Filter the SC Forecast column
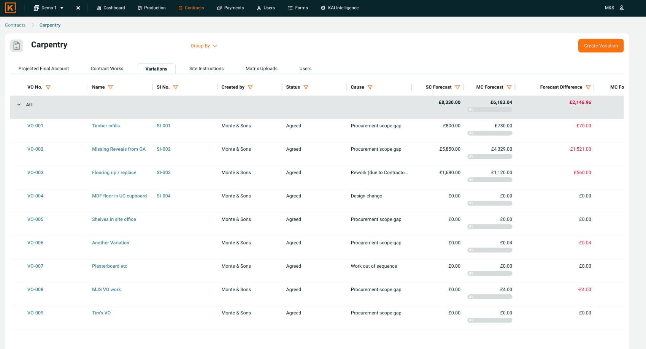 pos(457,87)
